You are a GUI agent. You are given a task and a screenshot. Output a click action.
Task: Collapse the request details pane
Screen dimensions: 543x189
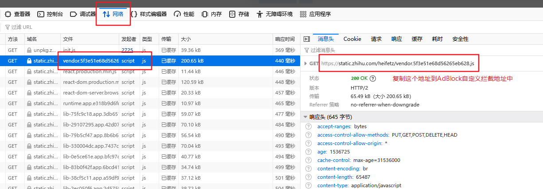[x=306, y=39]
